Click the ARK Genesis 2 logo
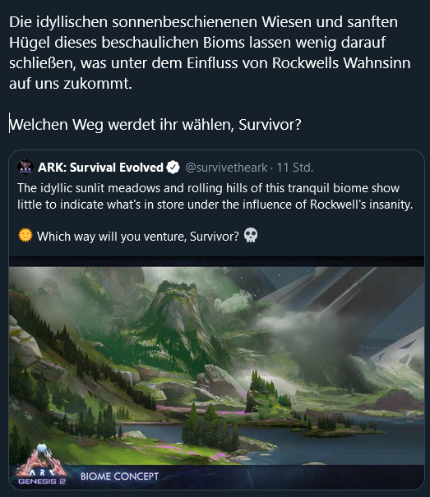430x497 pixels. tap(41, 465)
